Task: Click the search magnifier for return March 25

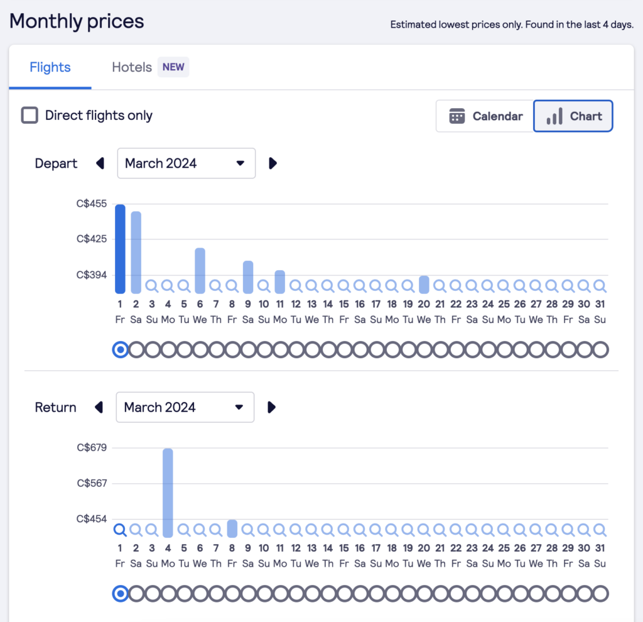Action: [504, 530]
